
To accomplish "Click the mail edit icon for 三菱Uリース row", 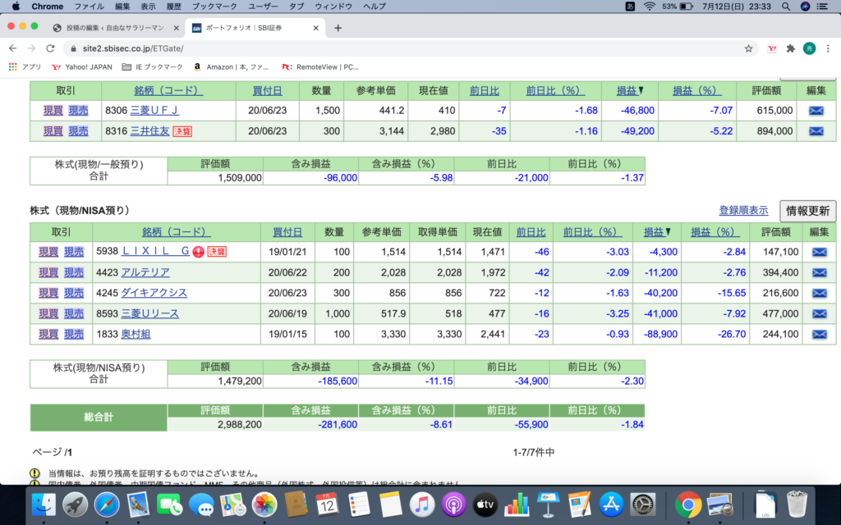I will pyautogui.click(x=819, y=314).
